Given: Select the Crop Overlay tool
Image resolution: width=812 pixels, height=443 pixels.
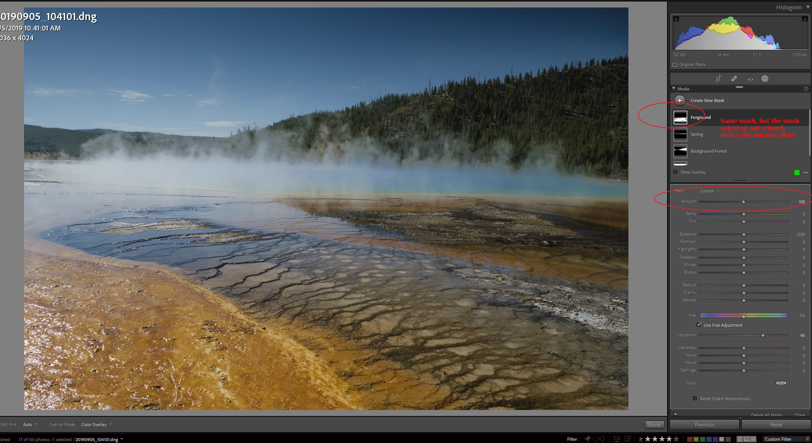Looking at the screenshot, I should pyautogui.click(x=718, y=79).
